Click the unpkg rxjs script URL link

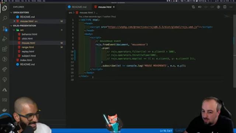153,27
